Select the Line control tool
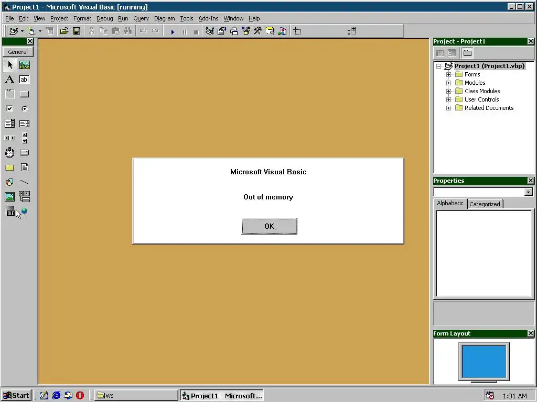 point(24,182)
